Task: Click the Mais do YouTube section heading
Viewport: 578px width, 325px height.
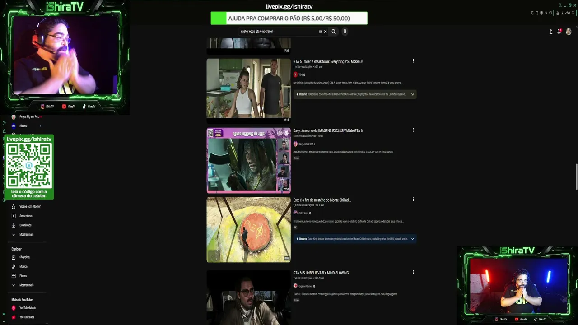Action: pyautogui.click(x=22, y=300)
